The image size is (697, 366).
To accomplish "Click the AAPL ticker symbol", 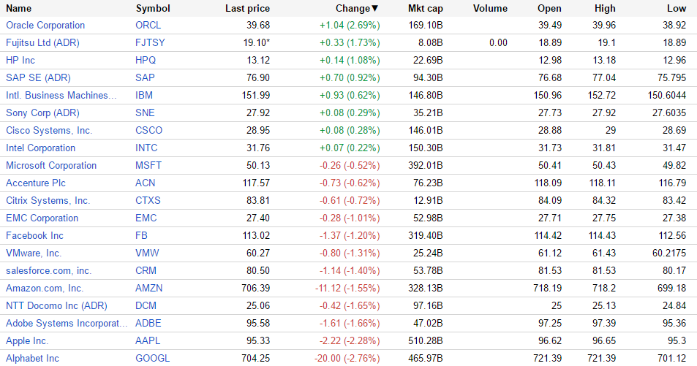I will coord(148,341).
